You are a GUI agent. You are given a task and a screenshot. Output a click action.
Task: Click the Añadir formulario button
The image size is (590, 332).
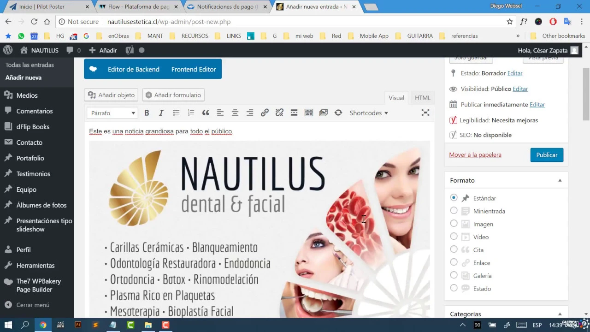click(x=173, y=95)
